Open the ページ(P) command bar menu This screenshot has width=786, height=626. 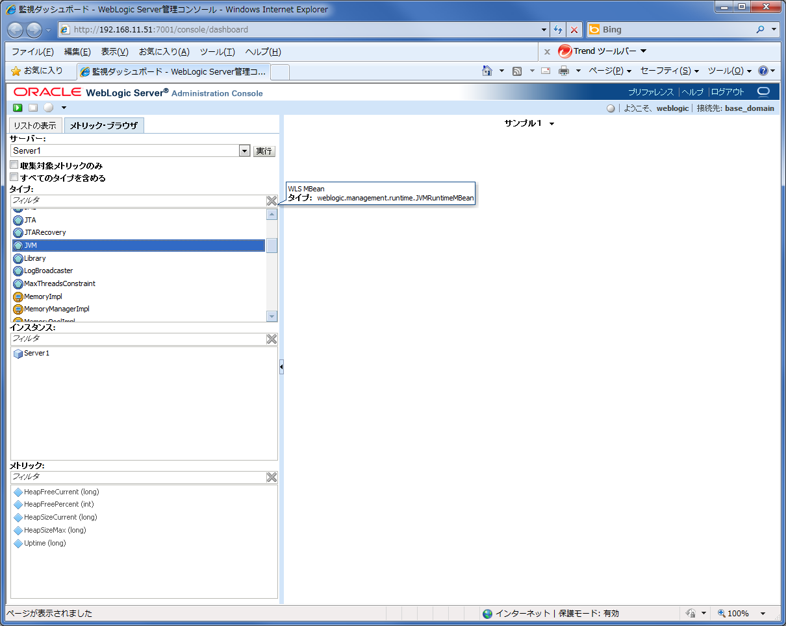(610, 71)
